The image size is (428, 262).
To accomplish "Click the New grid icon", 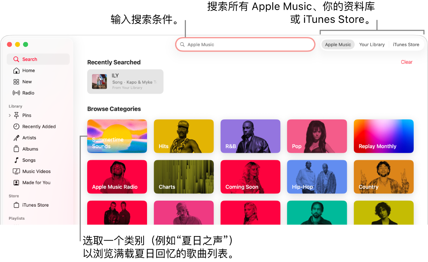I will (x=16, y=82).
